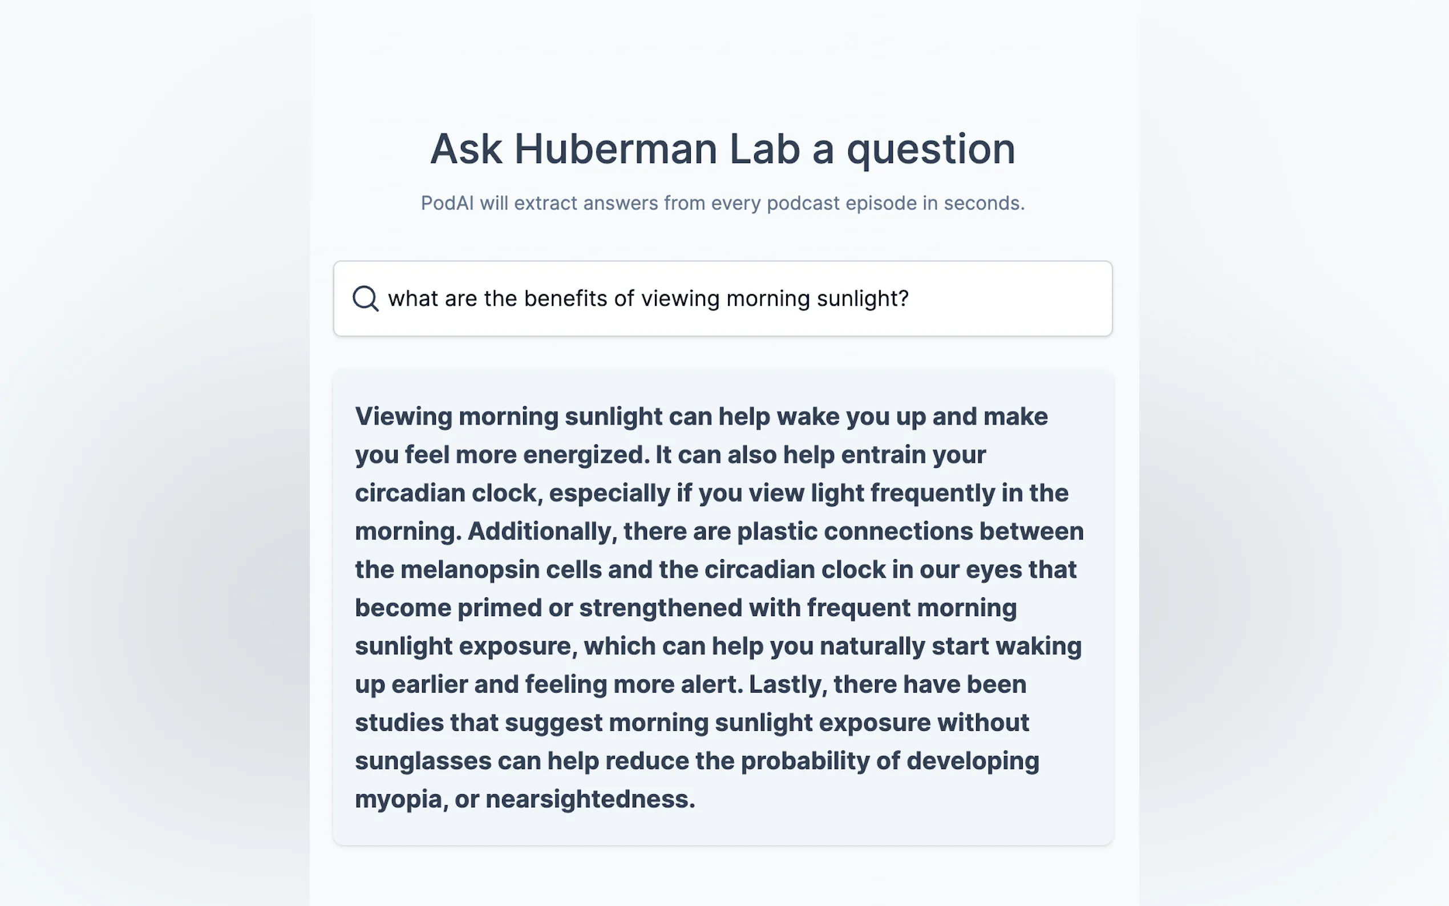Click the word 'Additionally' in the answer

click(x=541, y=532)
